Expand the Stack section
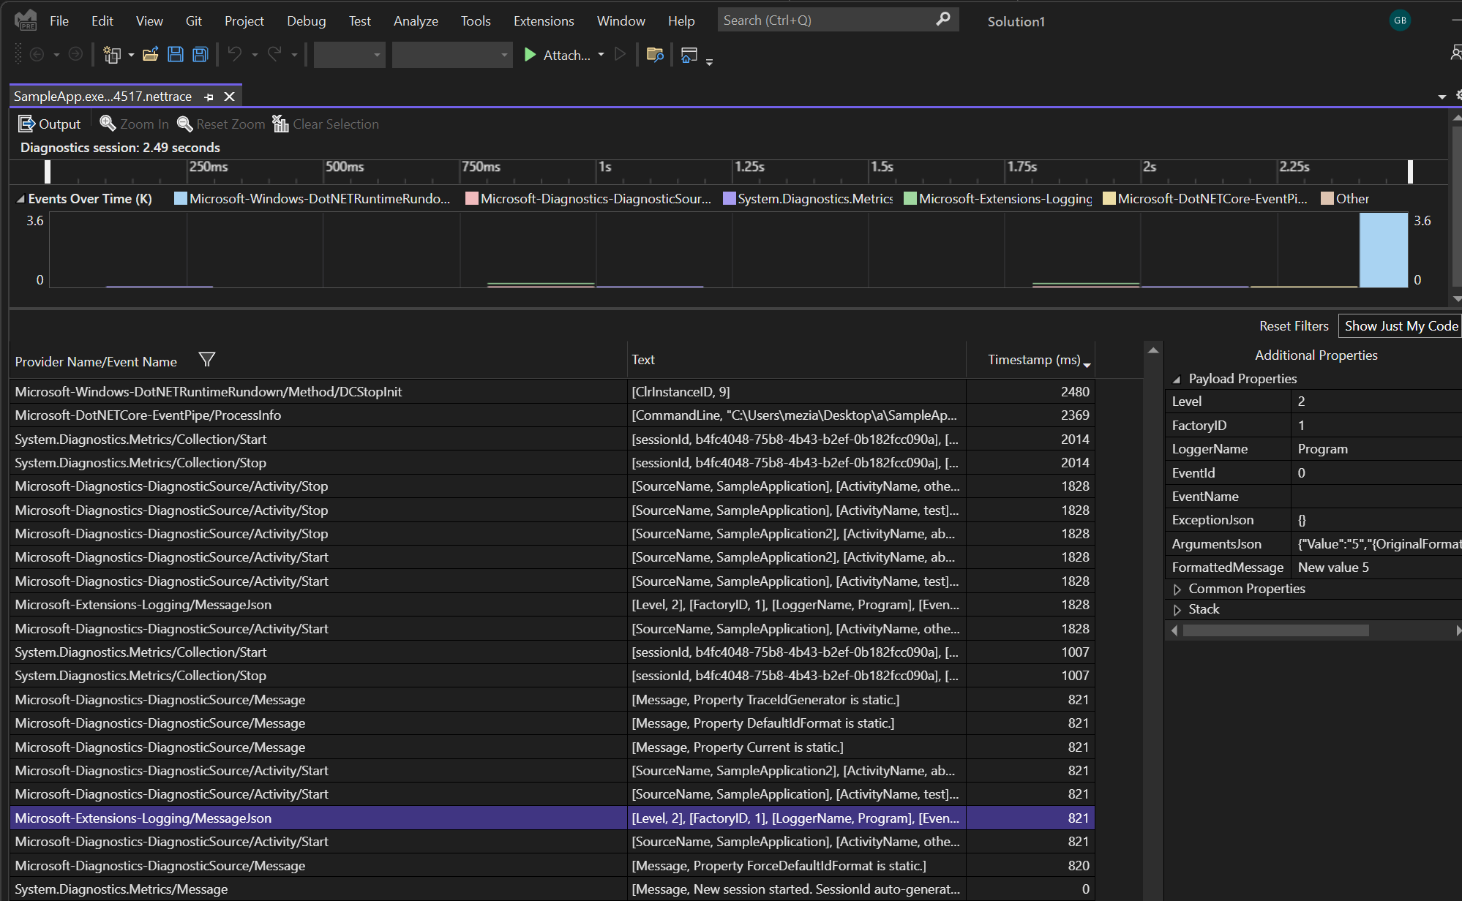The width and height of the screenshot is (1462, 901). pyautogui.click(x=1177, y=610)
